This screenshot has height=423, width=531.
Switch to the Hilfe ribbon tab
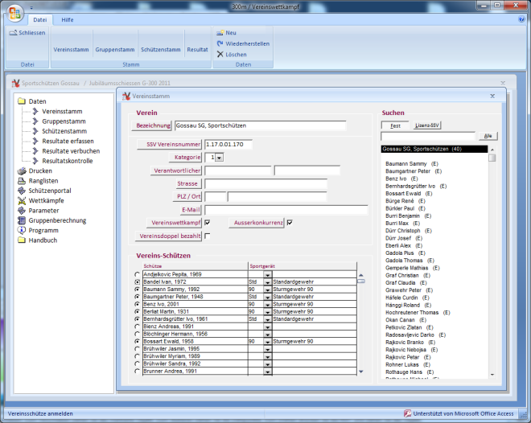(68, 18)
